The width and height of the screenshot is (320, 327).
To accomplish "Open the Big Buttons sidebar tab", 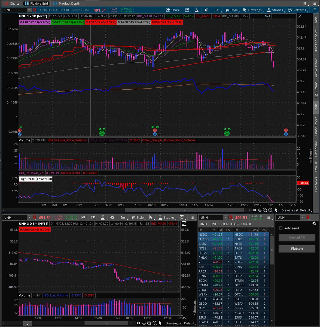I will tap(316, 90).
